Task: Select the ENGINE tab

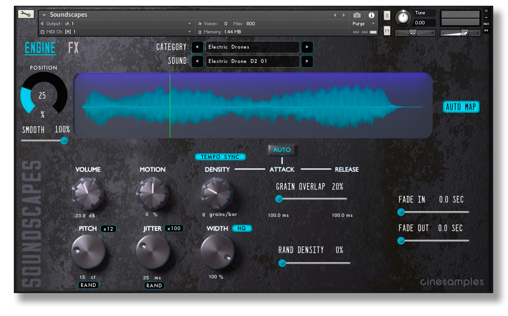Action: click(40, 48)
